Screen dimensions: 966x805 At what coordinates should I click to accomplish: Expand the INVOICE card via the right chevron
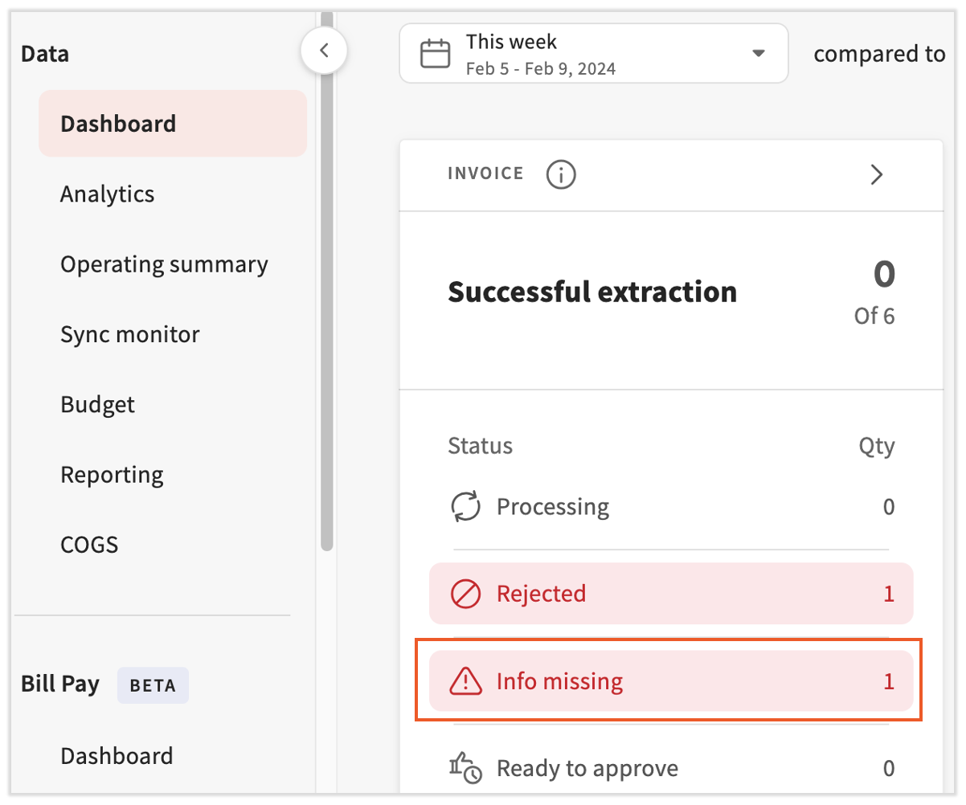[877, 174]
